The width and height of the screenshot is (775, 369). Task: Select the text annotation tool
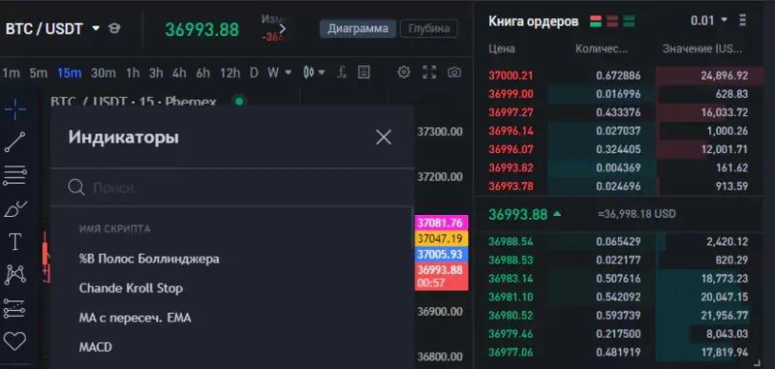click(15, 242)
